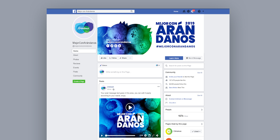Open friend requests icon in top bar
Image resolution: width=280 pixels, height=140 pixels.
(x=184, y=11)
